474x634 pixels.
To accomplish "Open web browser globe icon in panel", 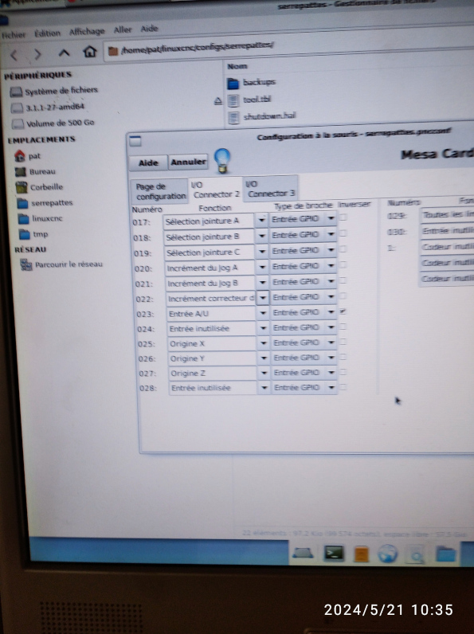I will point(387,554).
